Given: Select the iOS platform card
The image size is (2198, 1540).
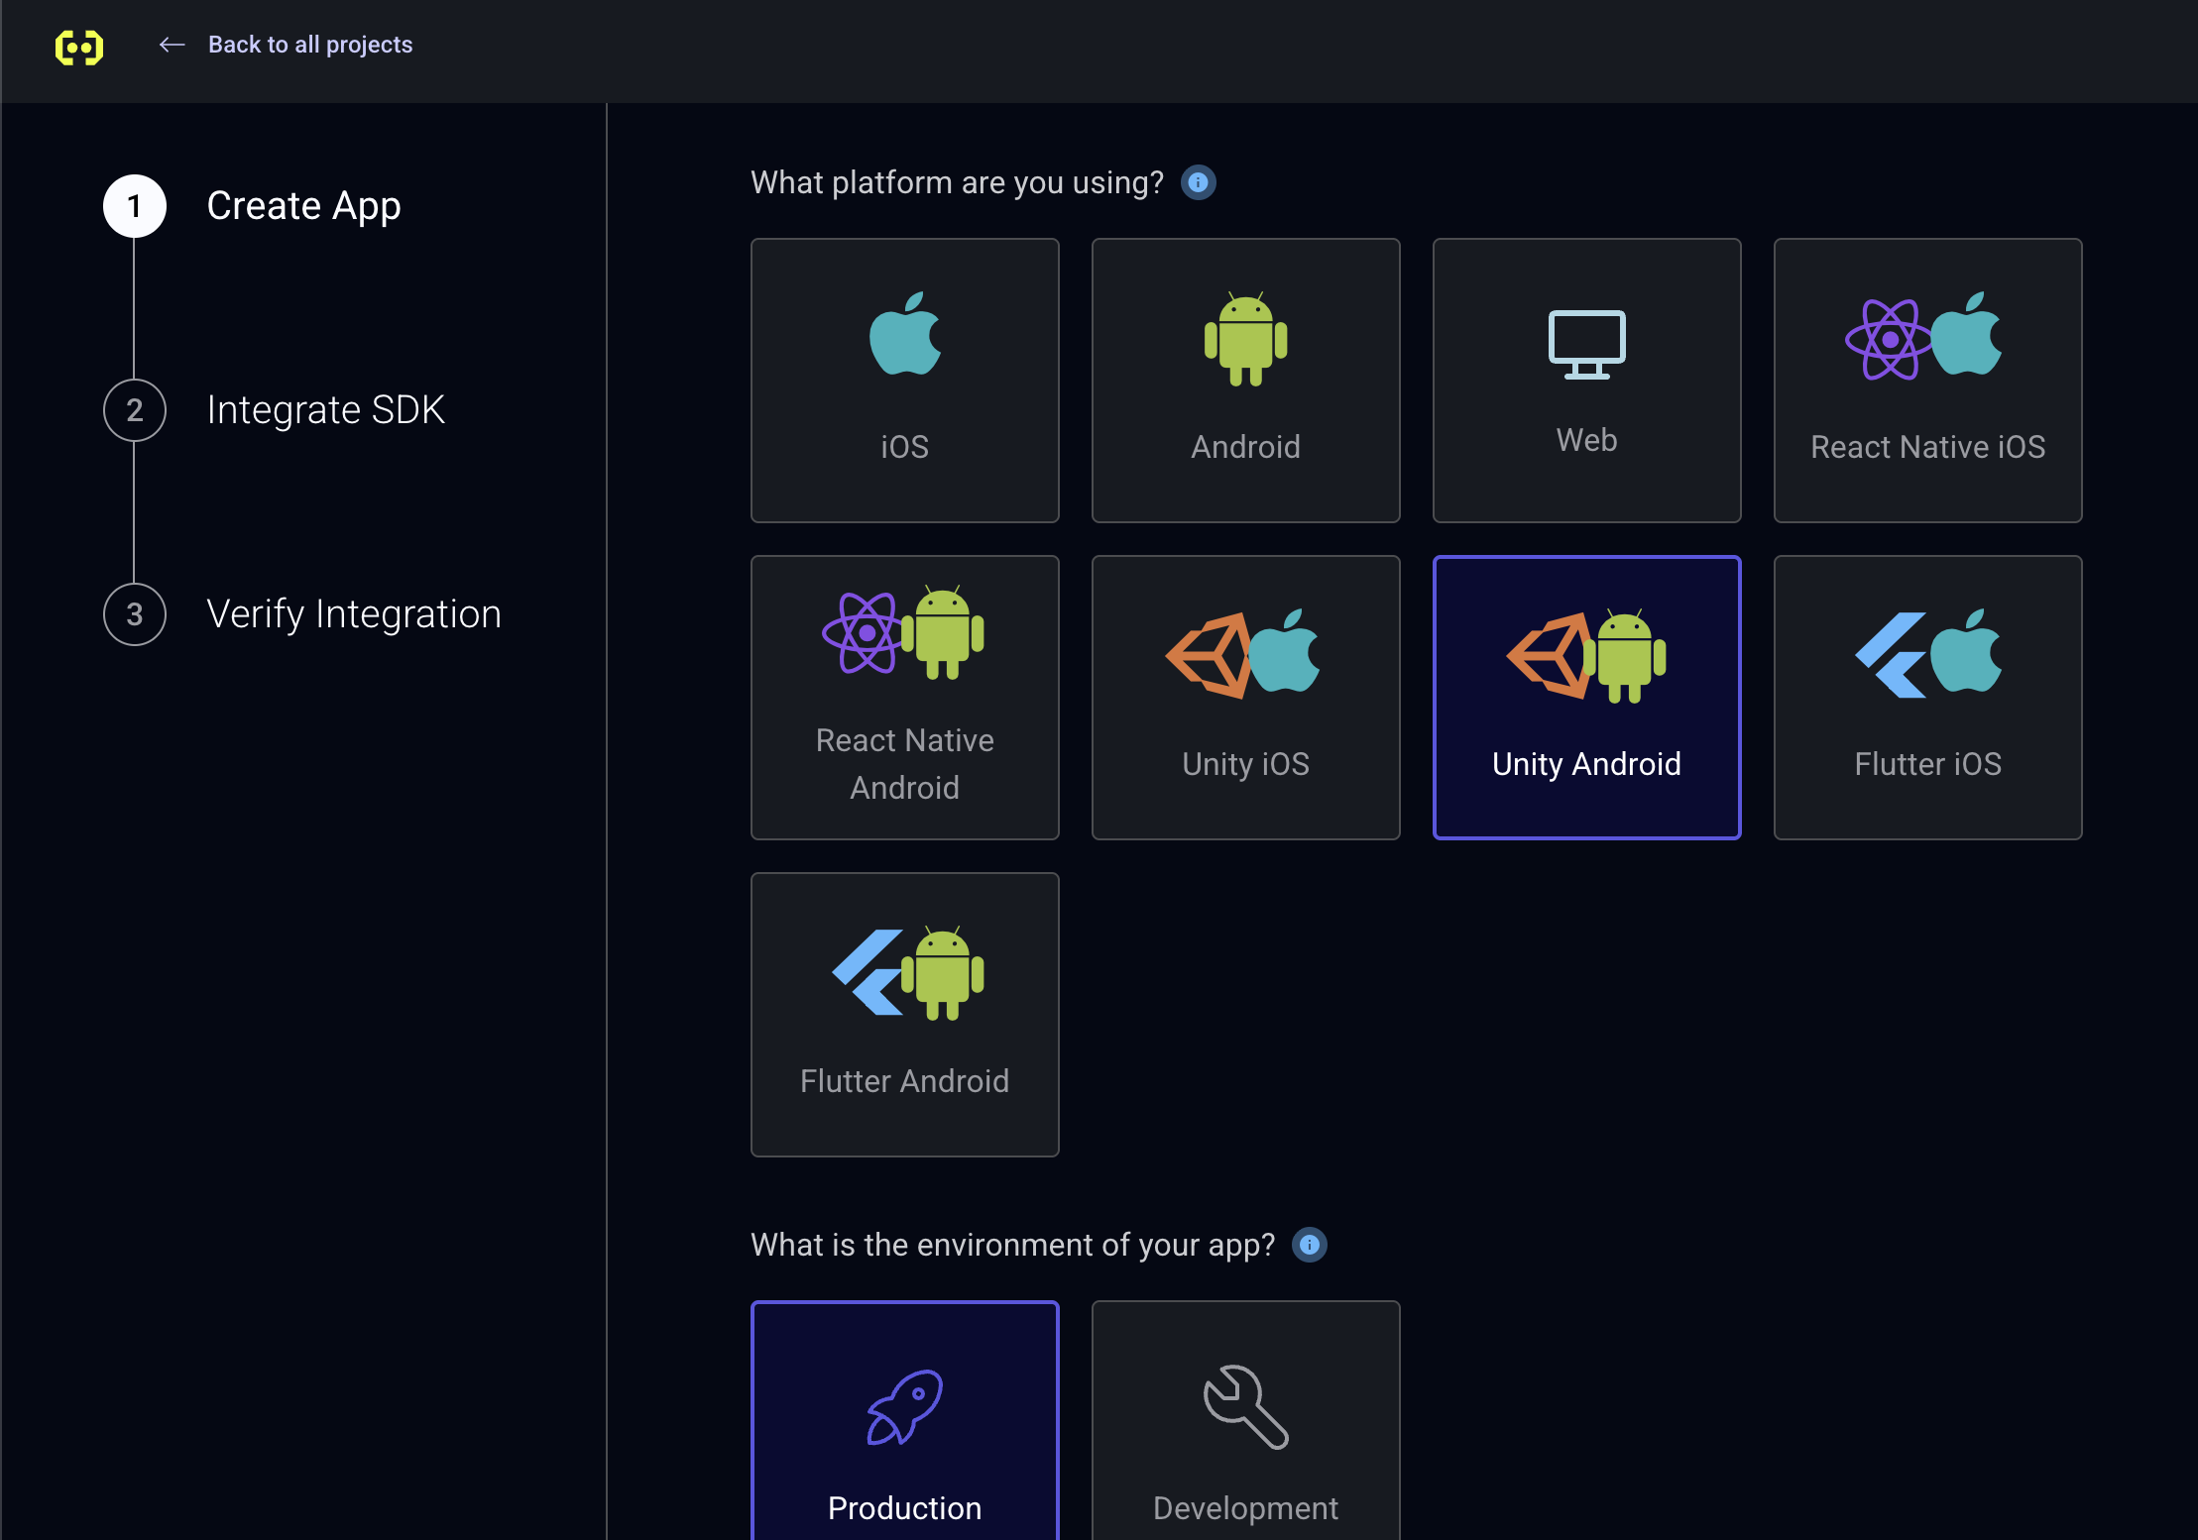Looking at the screenshot, I should tap(904, 381).
